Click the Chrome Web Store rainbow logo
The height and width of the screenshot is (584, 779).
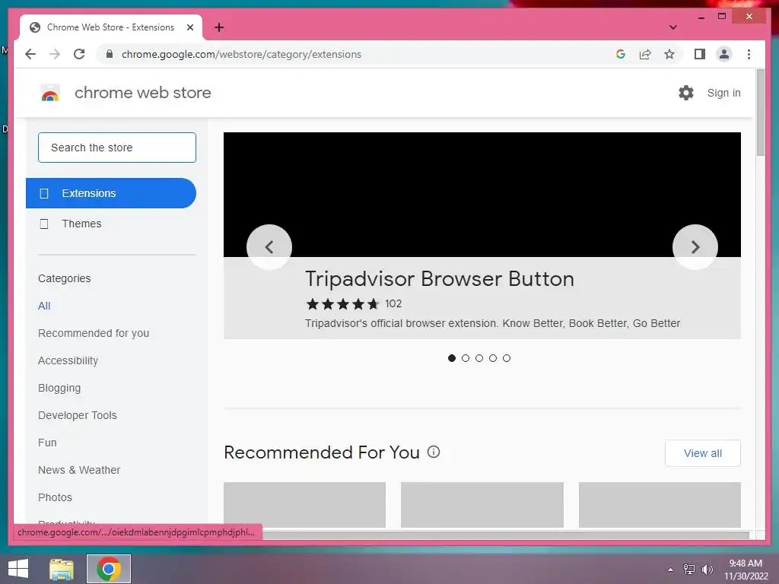pos(49,93)
